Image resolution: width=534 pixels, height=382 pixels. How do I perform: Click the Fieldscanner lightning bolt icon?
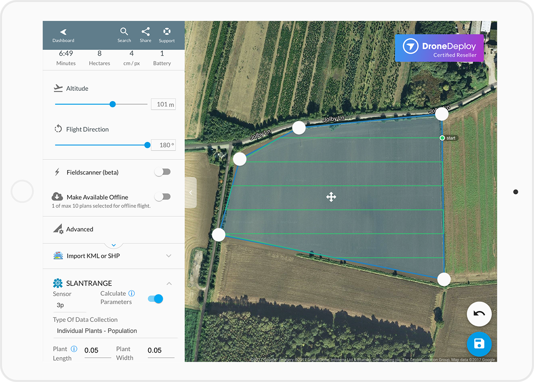57,172
